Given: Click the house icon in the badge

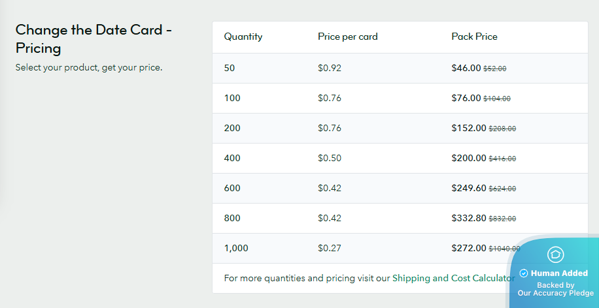Looking at the screenshot, I should (555, 254).
